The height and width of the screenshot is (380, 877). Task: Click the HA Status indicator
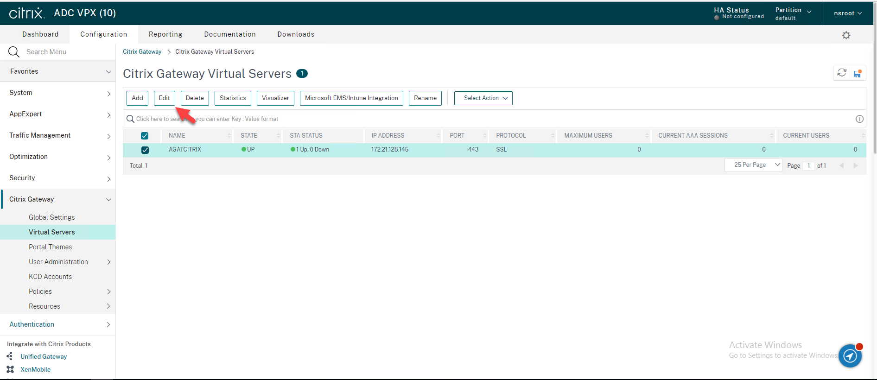tap(739, 13)
